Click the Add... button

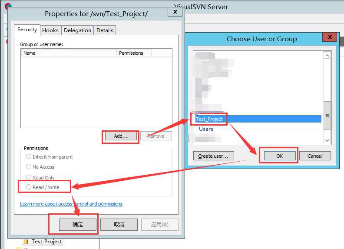(x=121, y=136)
